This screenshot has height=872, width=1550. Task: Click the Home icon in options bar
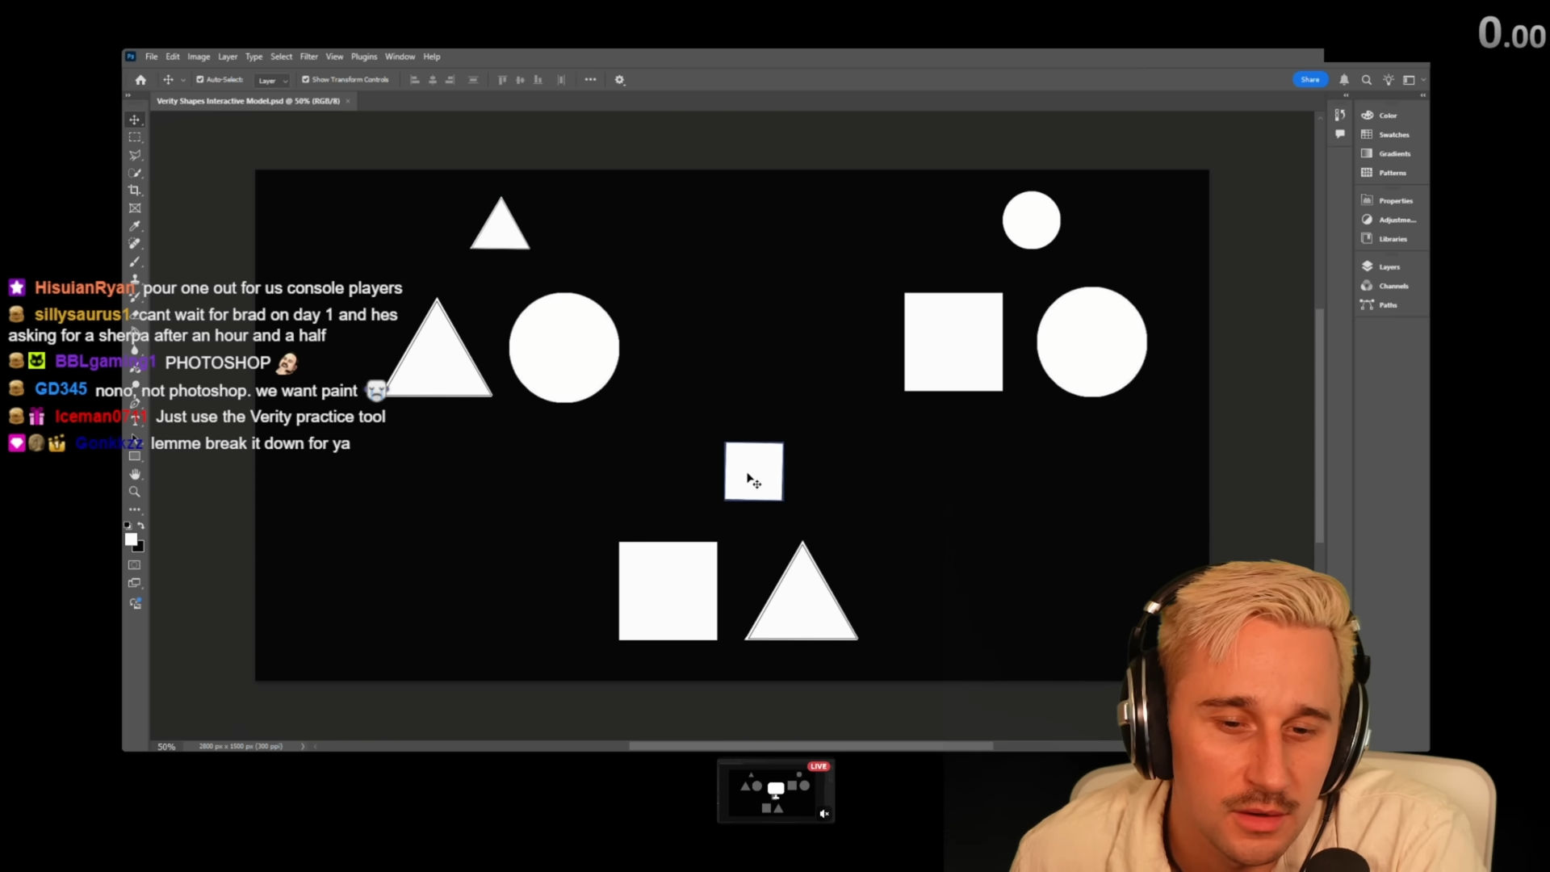pyautogui.click(x=140, y=80)
